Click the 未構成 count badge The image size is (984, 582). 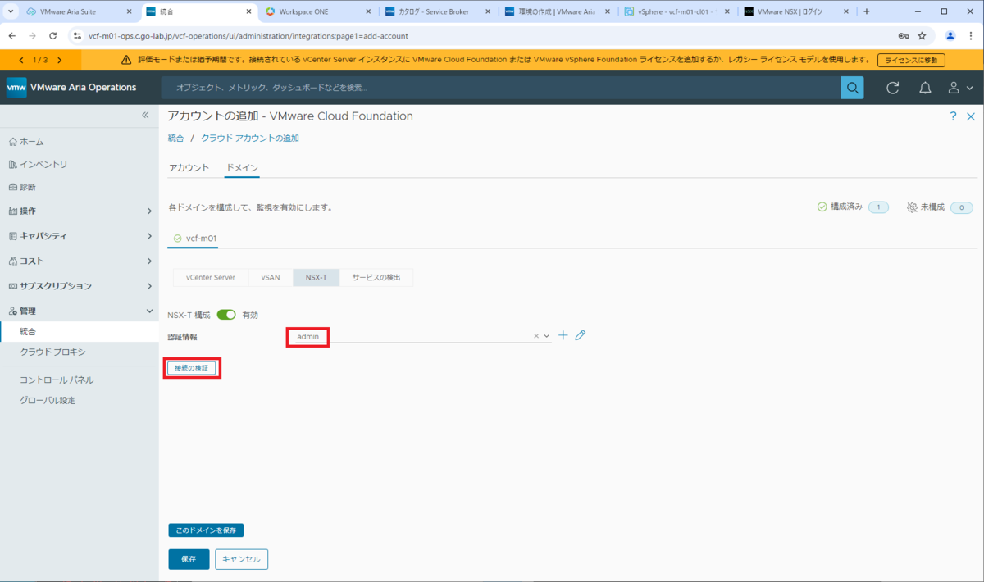coord(962,207)
